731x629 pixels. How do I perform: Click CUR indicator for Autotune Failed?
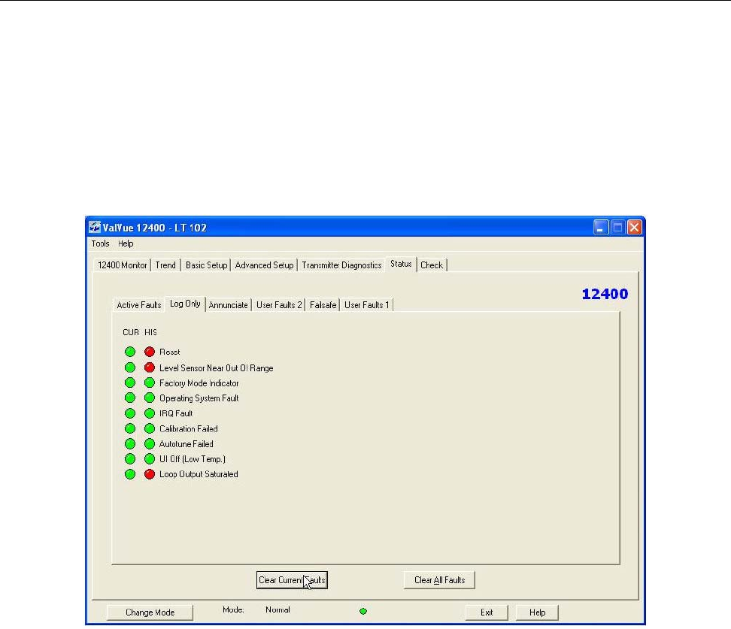[130, 444]
